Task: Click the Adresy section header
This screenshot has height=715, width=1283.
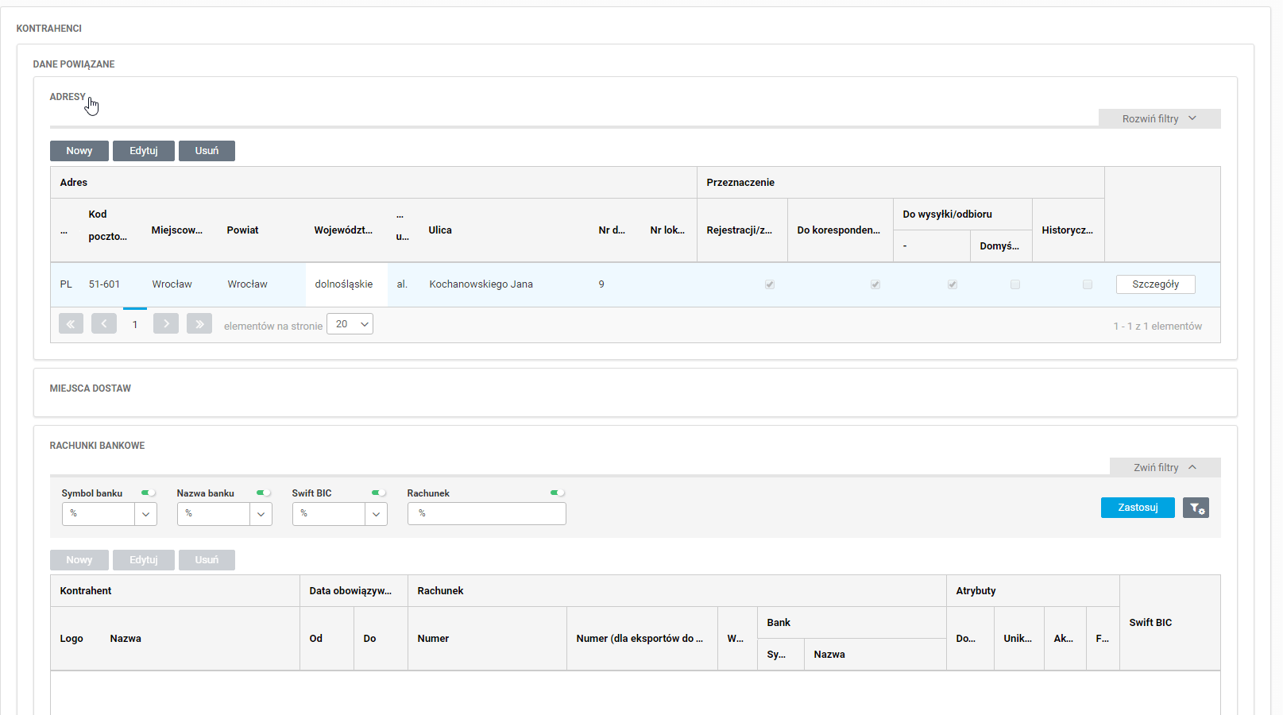Action: click(68, 97)
